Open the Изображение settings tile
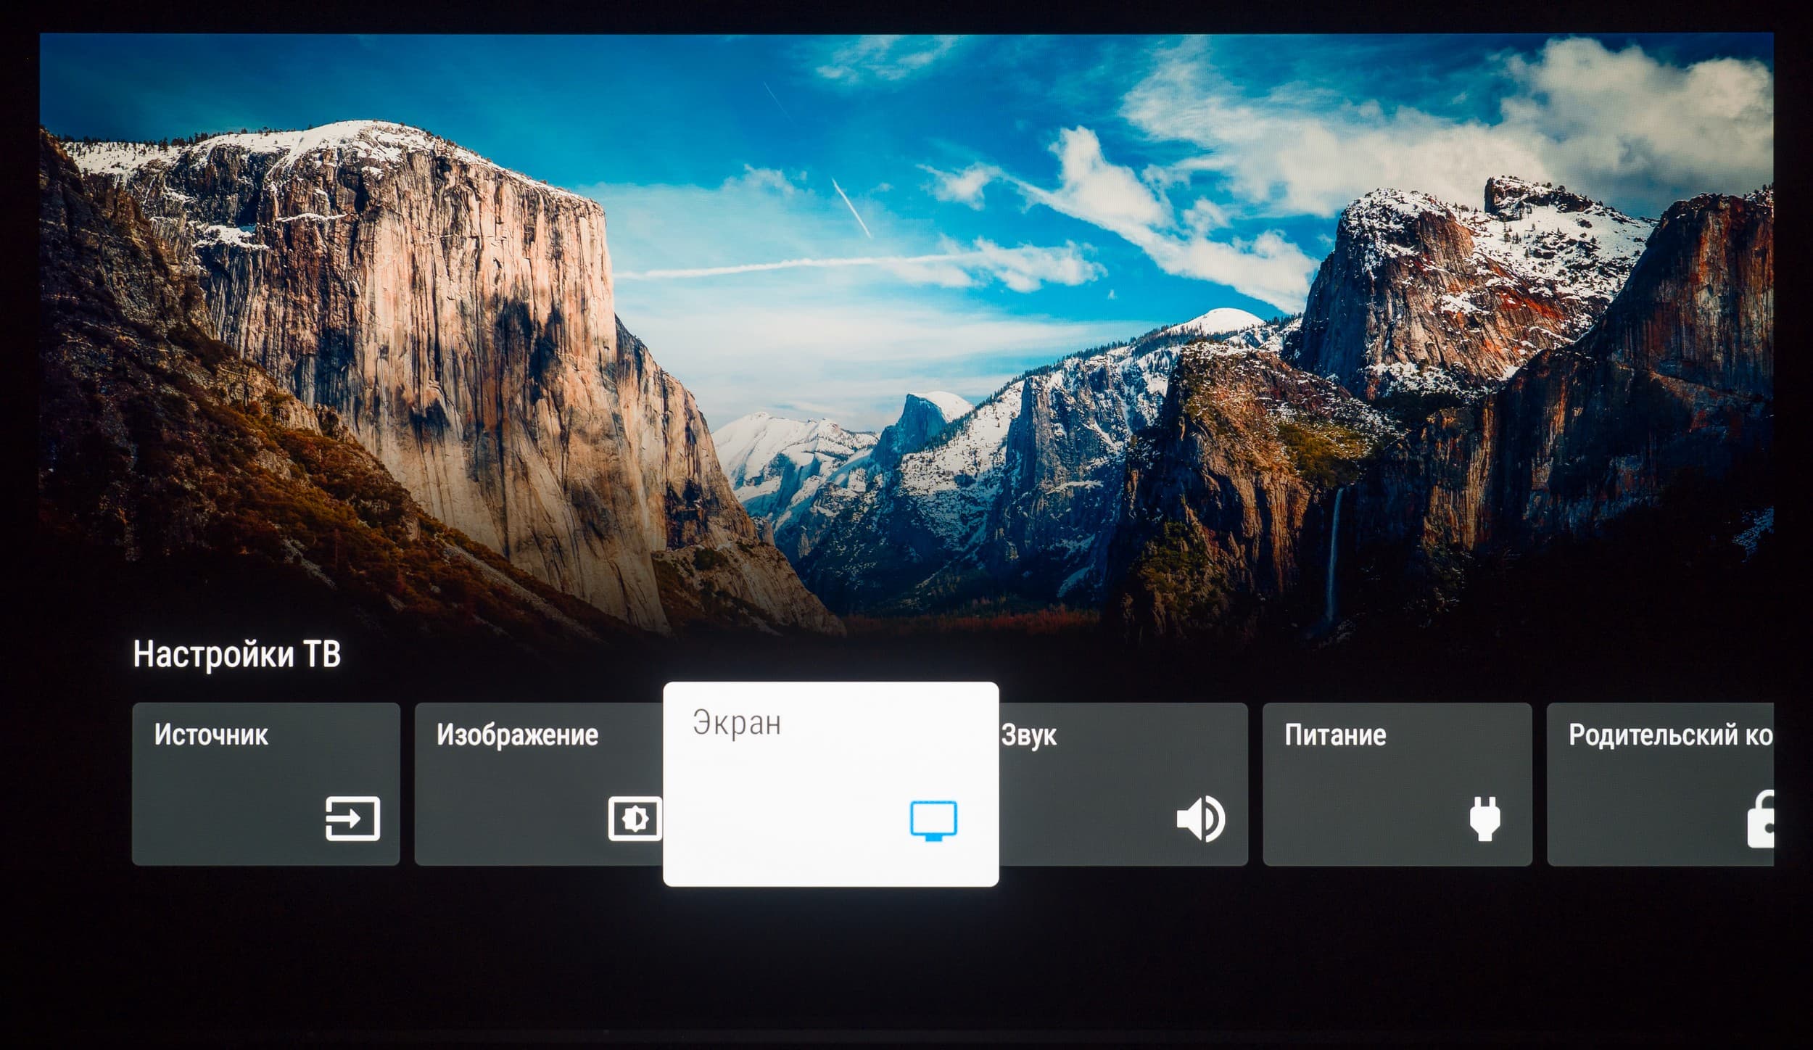The width and height of the screenshot is (1813, 1050). 538,783
